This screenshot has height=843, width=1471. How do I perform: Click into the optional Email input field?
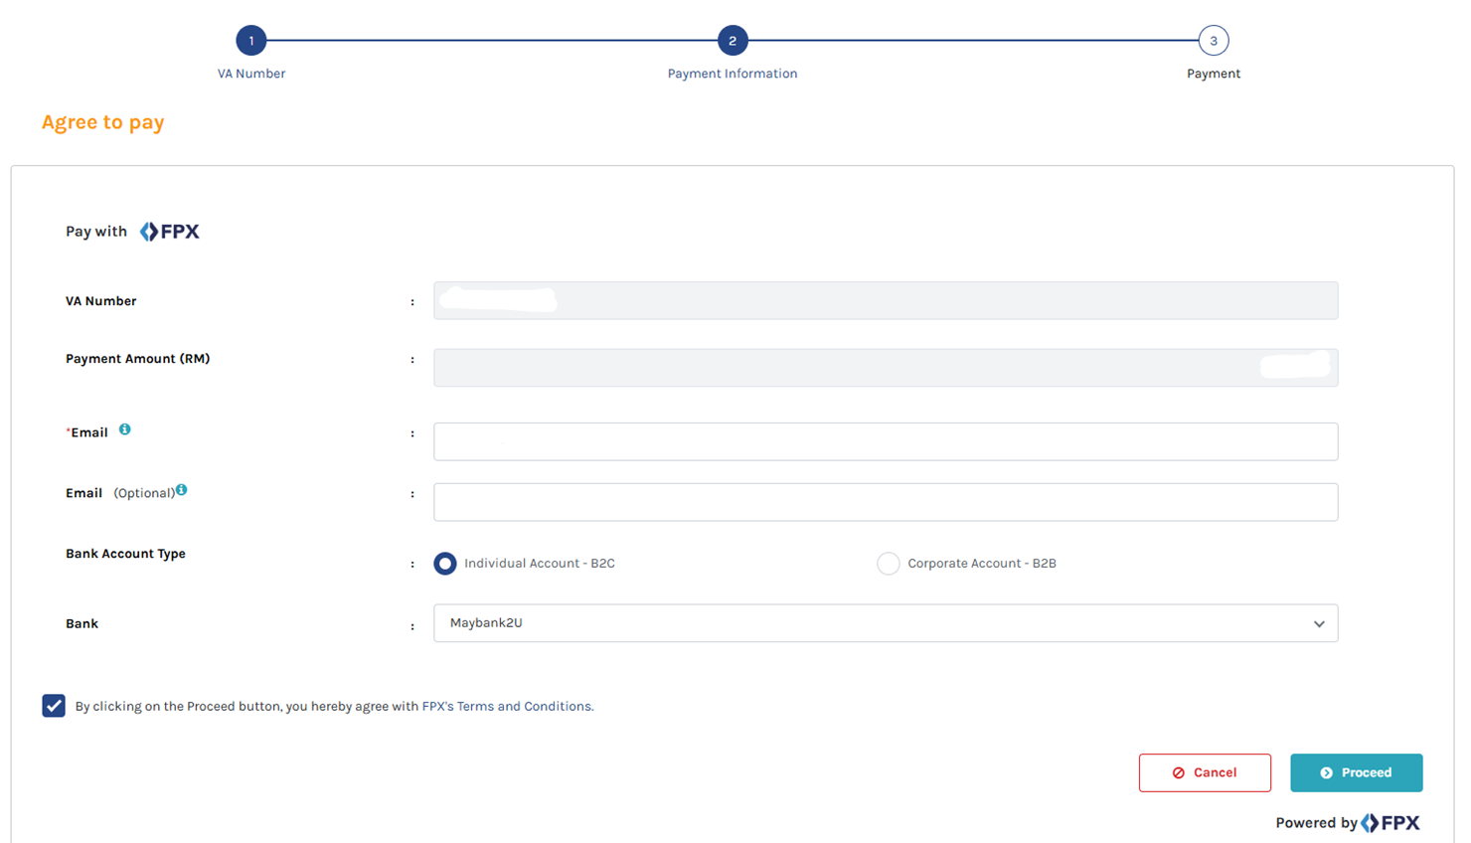886,502
